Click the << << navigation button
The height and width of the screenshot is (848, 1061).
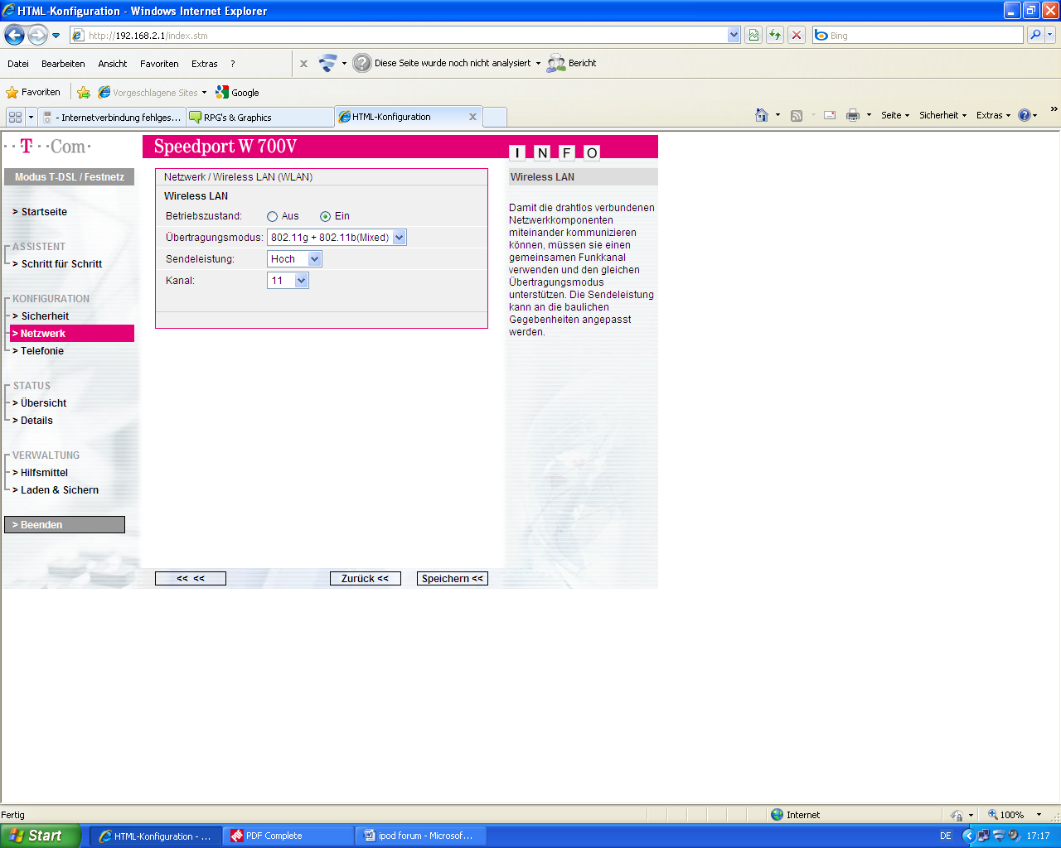tap(191, 579)
